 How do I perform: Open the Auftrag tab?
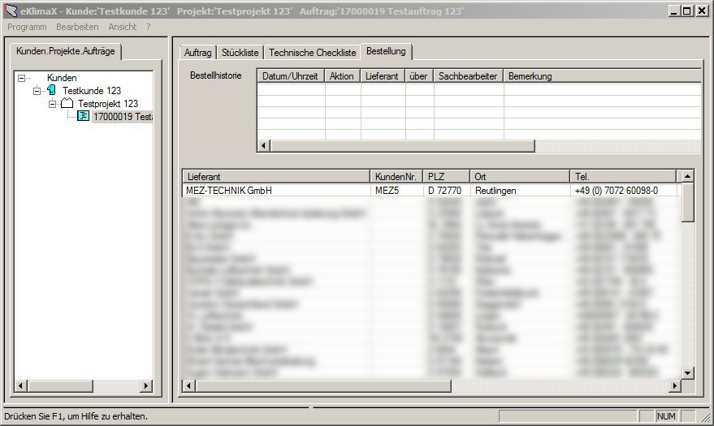point(197,53)
